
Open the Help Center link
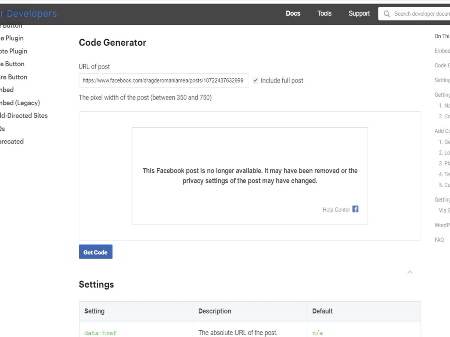coord(336,210)
